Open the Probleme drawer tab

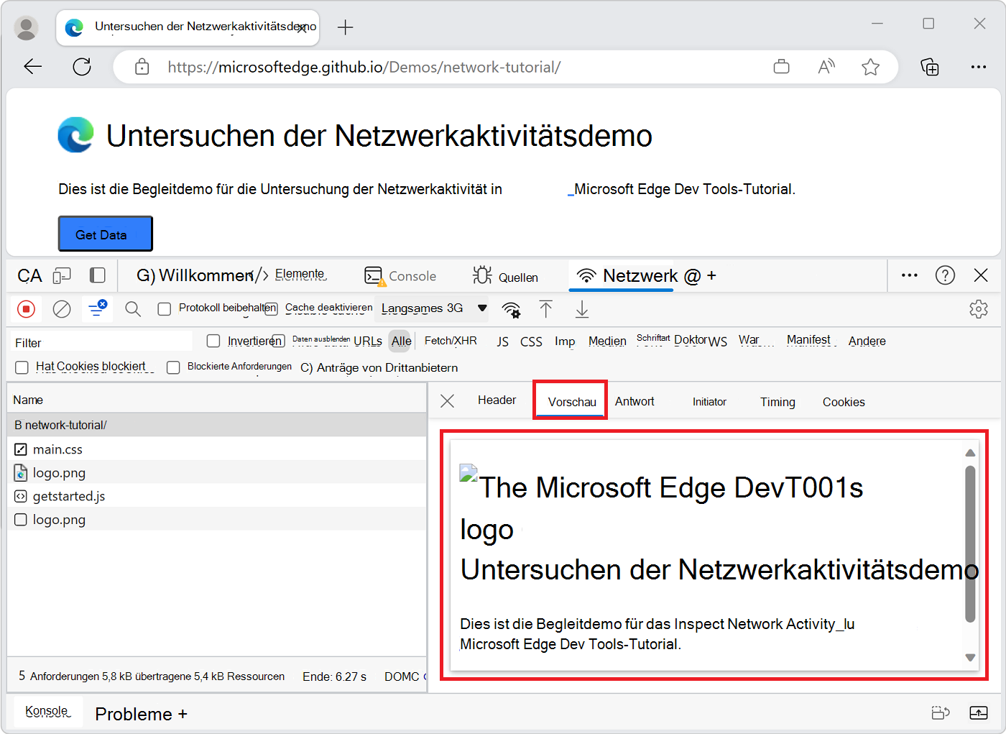(x=134, y=714)
